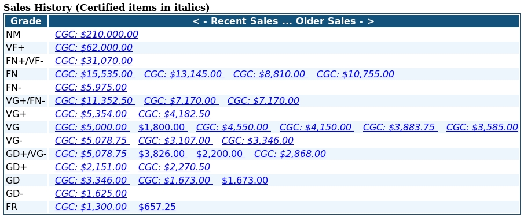524x217 pixels.
Task: Select the FN- CGC $5,975.00 sale
Action: tap(90, 87)
